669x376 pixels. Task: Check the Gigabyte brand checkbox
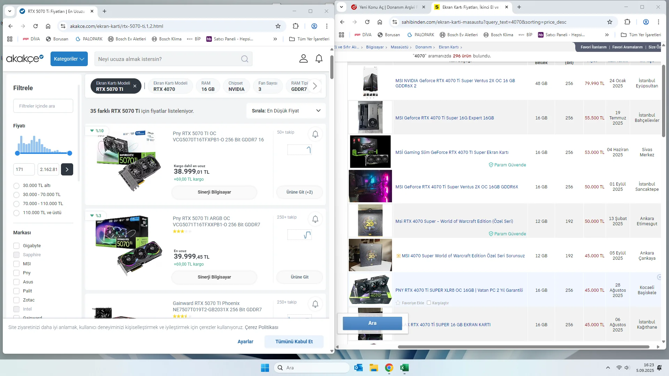[x=16, y=246]
